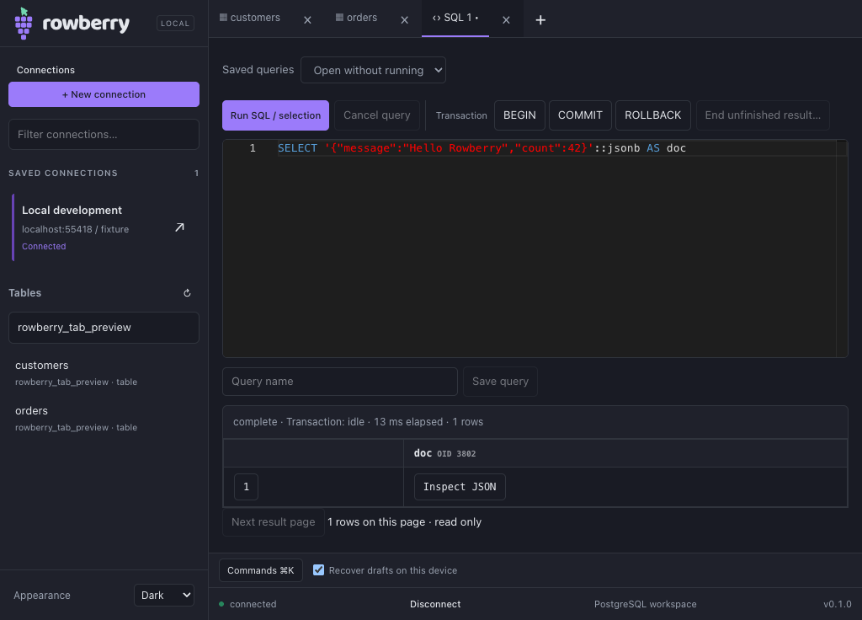Click the rowberry_tab_preview schema field
The width and height of the screenshot is (862, 620).
[104, 328]
